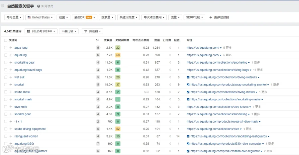Click SF badge 5 in aqua lung row
Screen dimensions: 299x155
[98, 48]
